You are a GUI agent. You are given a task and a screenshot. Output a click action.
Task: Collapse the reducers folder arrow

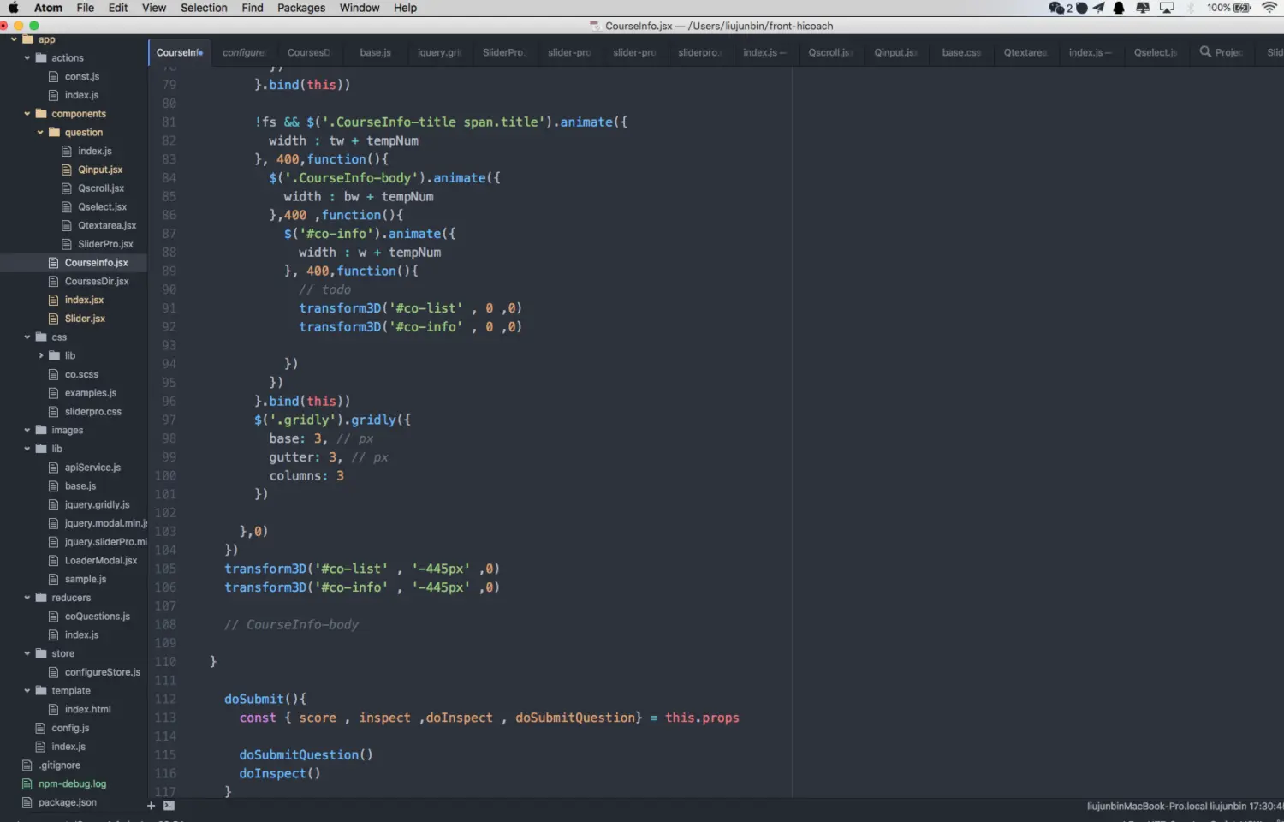(x=27, y=598)
